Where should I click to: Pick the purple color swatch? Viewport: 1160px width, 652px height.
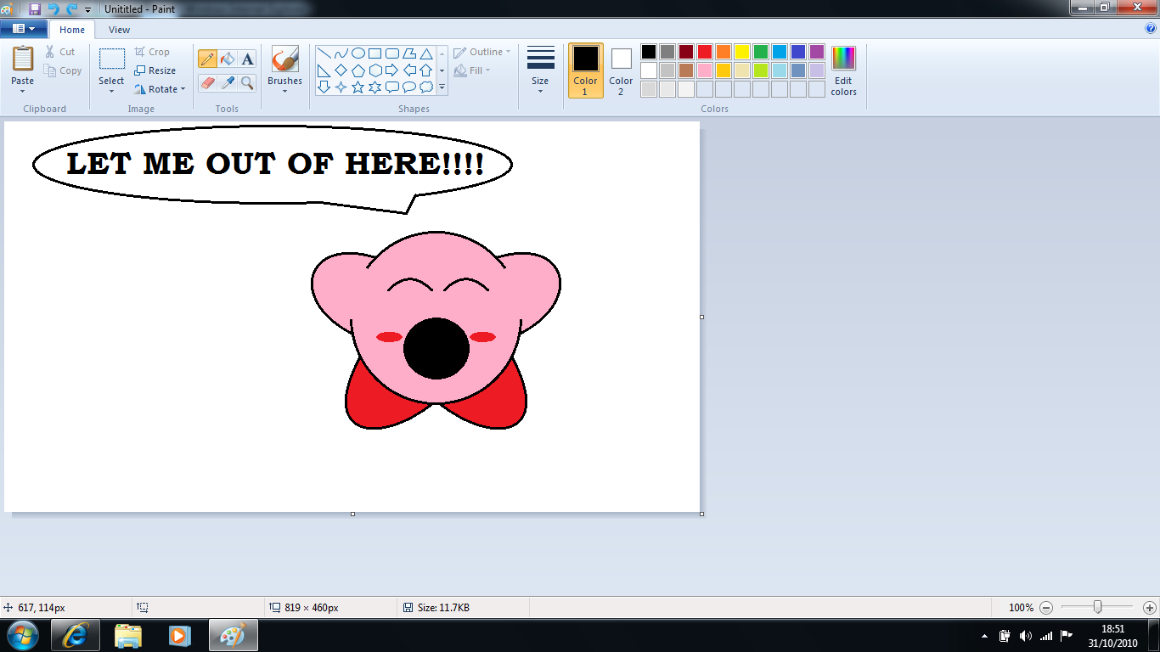point(817,52)
